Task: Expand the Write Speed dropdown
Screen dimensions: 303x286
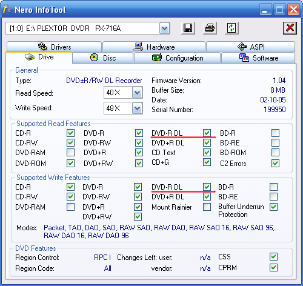Action: click(x=138, y=108)
